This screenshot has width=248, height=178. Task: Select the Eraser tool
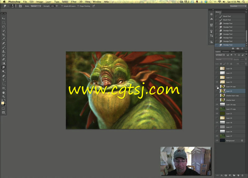3,59
